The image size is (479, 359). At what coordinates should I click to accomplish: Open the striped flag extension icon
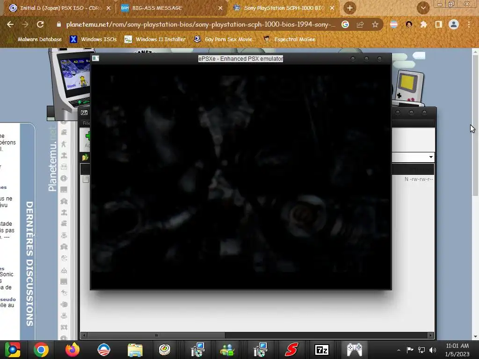pos(394,24)
